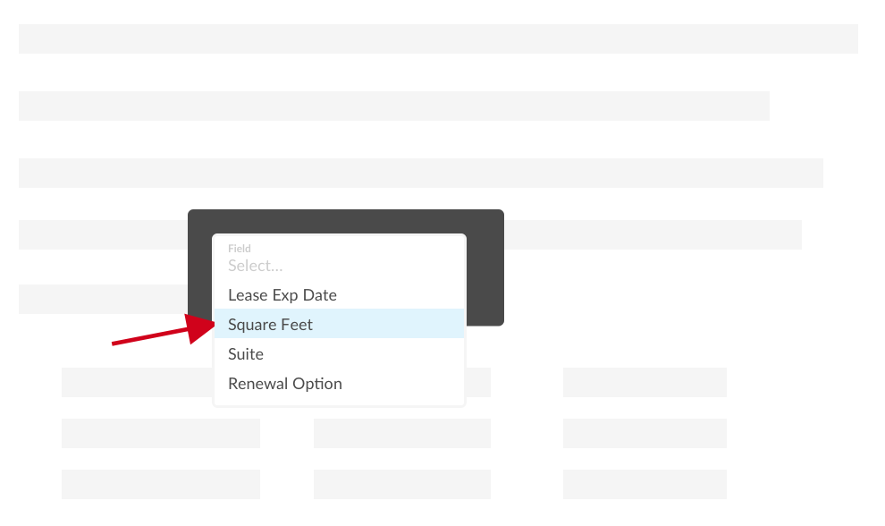Click the first-row right column placeholder cell
Screen dimensions: 885x526
coord(645,382)
